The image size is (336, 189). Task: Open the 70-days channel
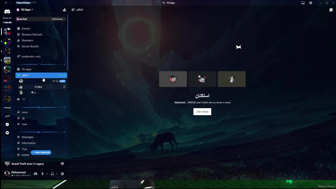[26, 69]
